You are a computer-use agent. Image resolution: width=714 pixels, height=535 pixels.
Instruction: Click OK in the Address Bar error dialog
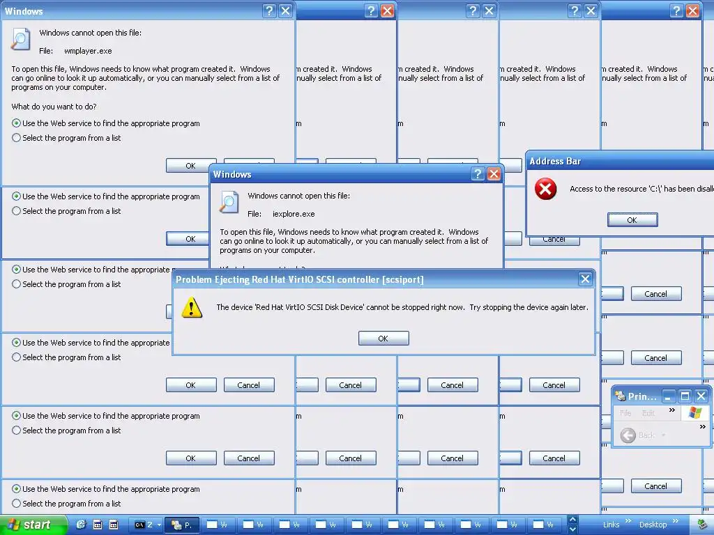click(632, 220)
